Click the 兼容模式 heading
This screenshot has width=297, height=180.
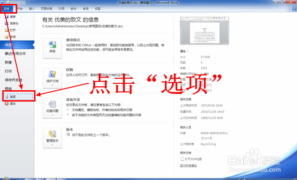click(73, 40)
